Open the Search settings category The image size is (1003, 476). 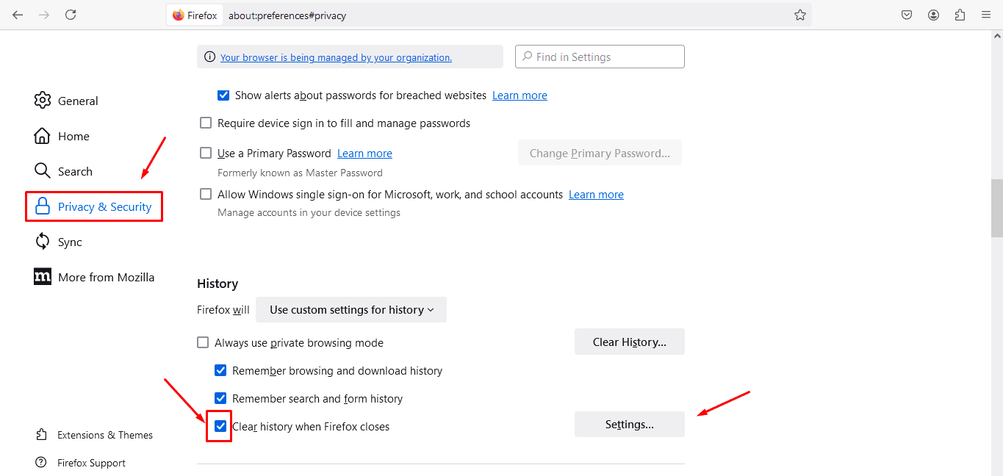75,171
